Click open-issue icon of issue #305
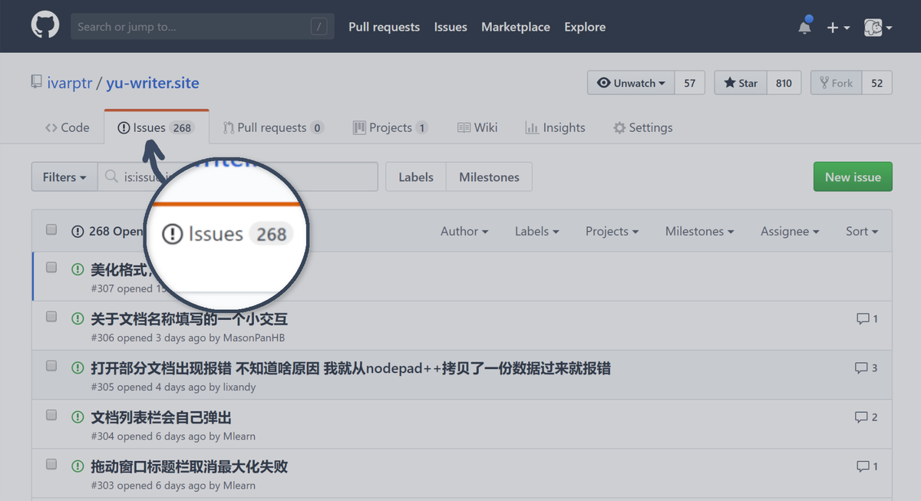The height and width of the screenshot is (501, 921). (x=78, y=368)
